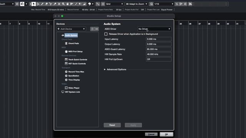Viewport: 246px width, 138px height.
Task: Open the Adapt to Zoom dropdown
Action: point(137,4)
